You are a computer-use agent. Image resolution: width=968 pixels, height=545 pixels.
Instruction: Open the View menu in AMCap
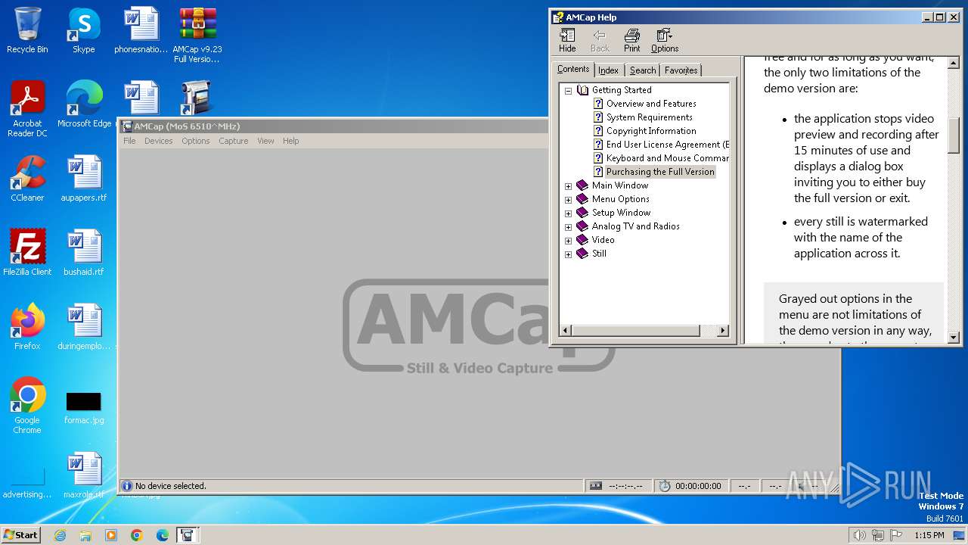pyautogui.click(x=265, y=141)
